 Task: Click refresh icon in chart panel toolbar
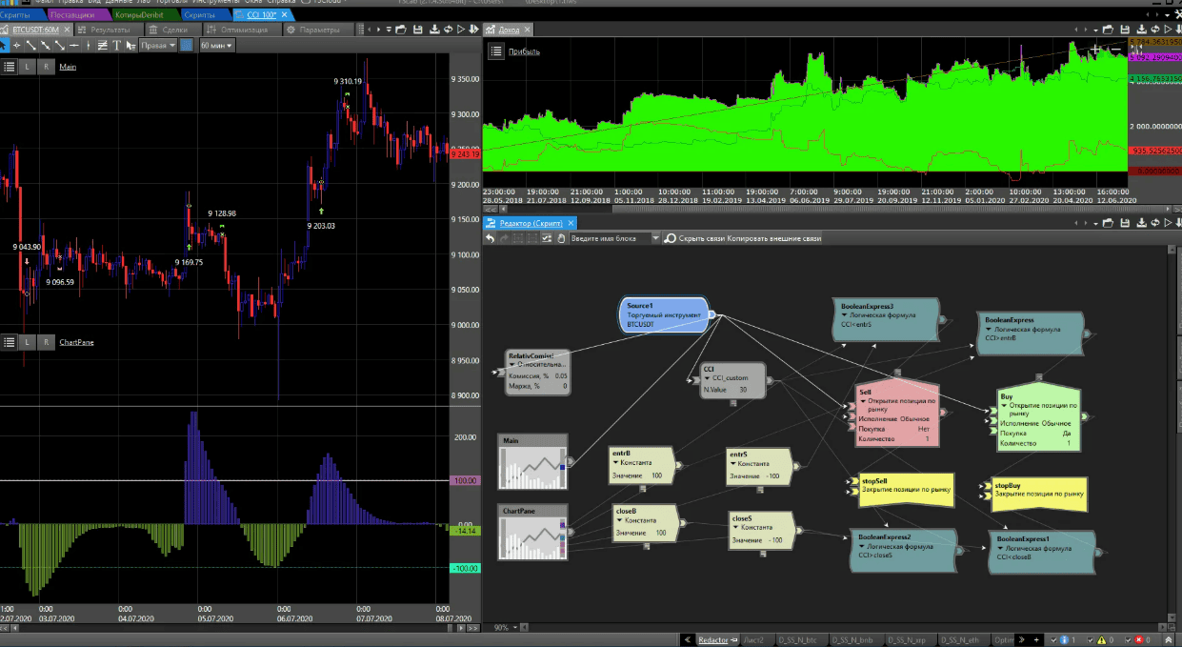click(448, 30)
